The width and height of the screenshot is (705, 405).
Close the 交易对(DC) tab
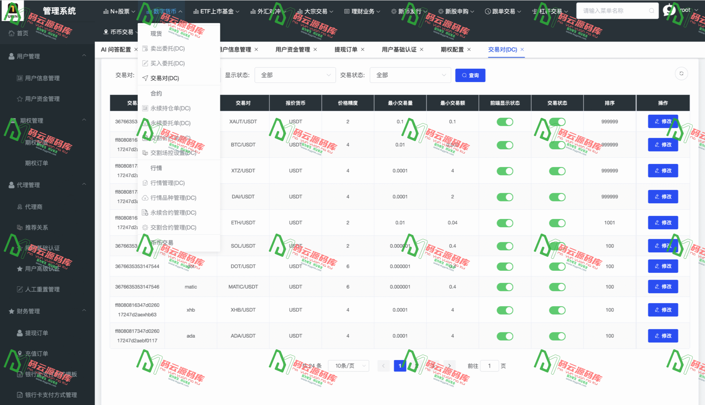pyautogui.click(x=522, y=50)
